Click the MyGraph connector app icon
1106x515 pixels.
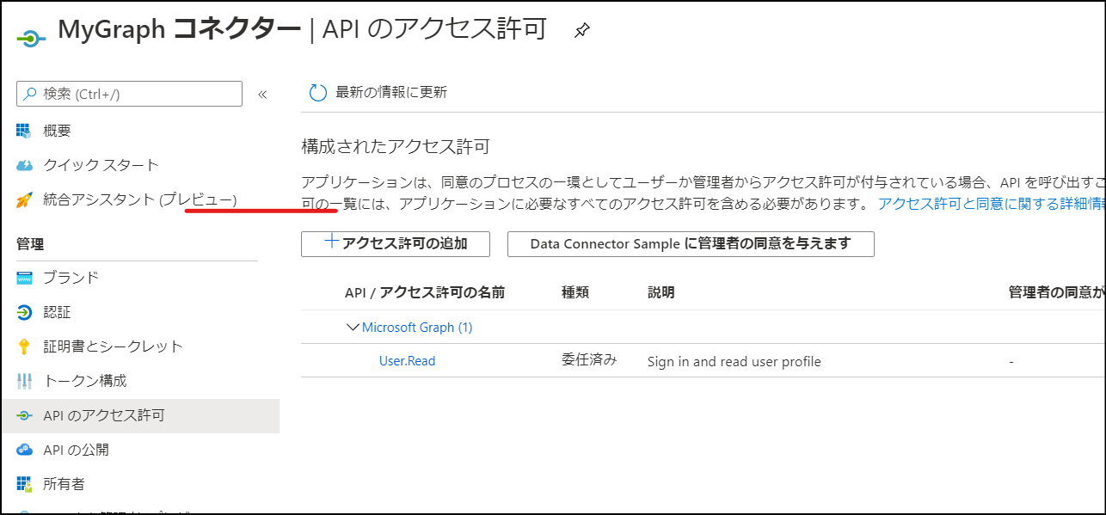pos(30,38)
